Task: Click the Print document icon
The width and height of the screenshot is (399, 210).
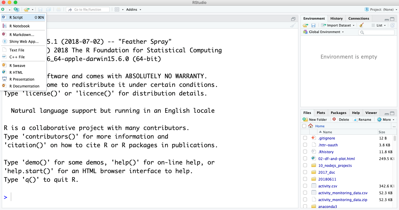Action: point(59,10)
